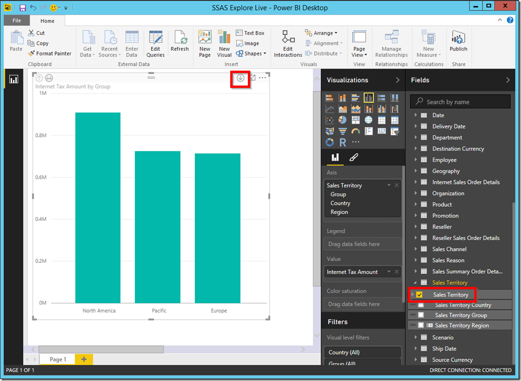Choose the waterfall chart visualization
521x381 pixels.
pyautogui.click(x=394, y=109)
